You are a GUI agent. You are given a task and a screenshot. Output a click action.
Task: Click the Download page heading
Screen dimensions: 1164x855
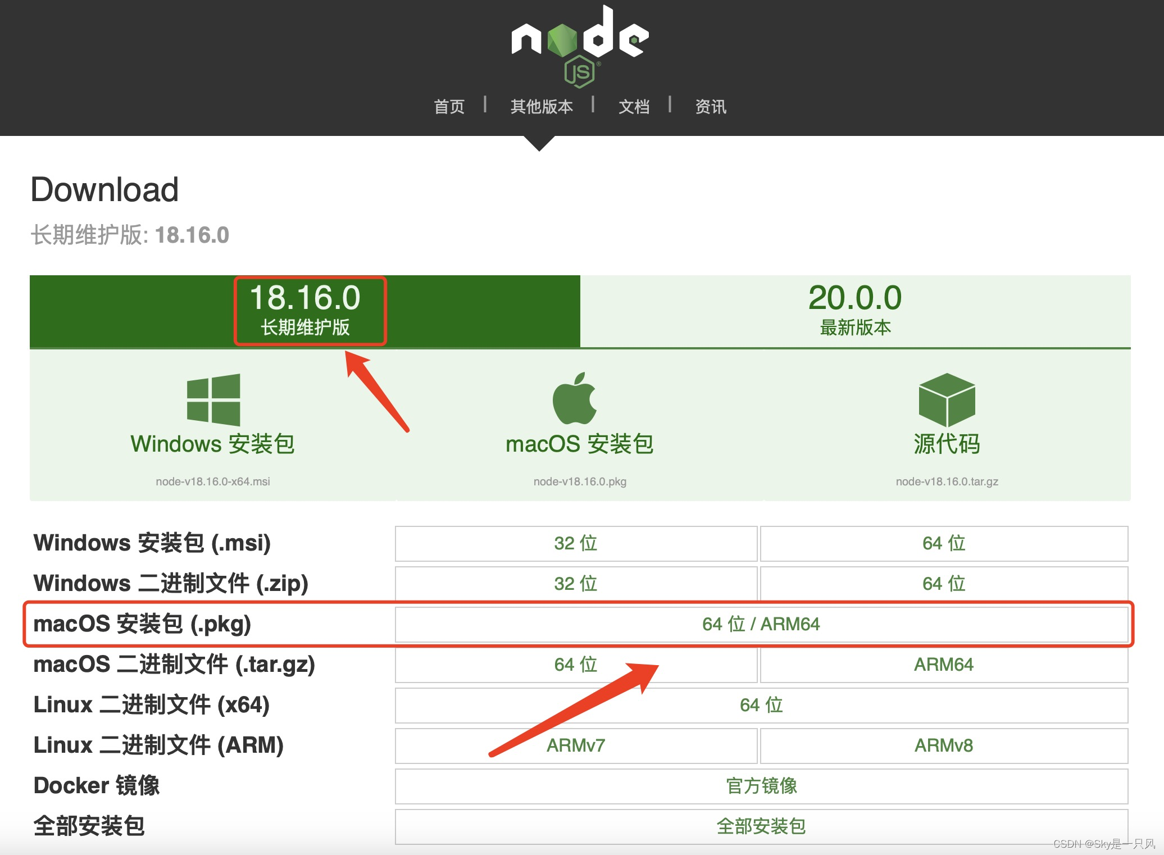click(x=104, y=189)
